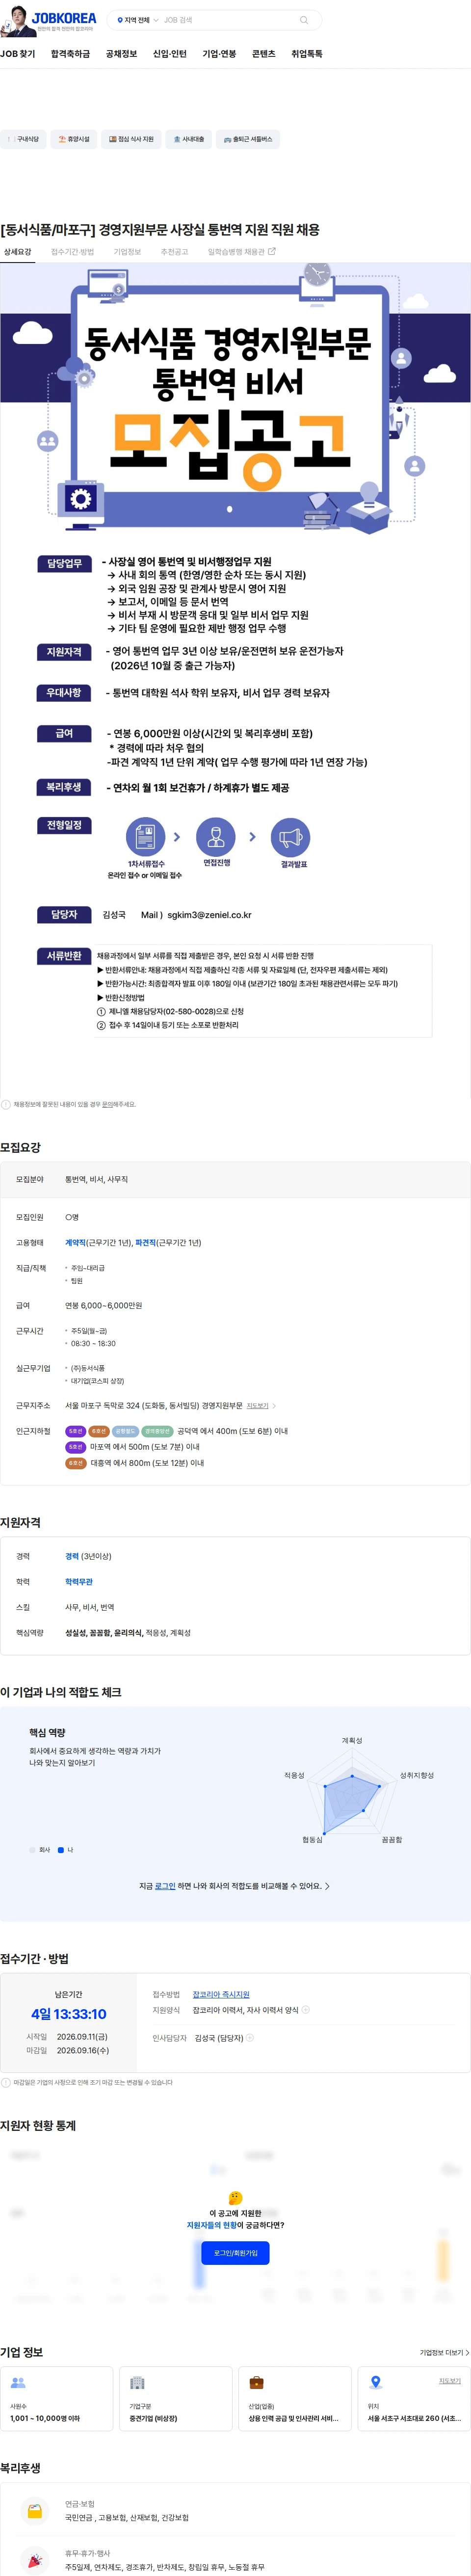Open the 기업·연봉 menu
The height and width of the screenshot is (2576, 471).
click(x=219, y=54)
